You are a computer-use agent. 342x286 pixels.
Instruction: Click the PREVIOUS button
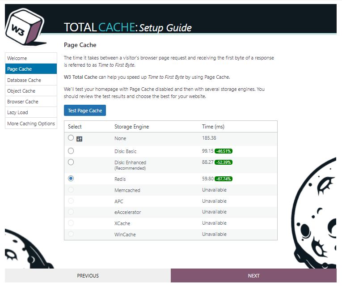click(x=88, y=276)
